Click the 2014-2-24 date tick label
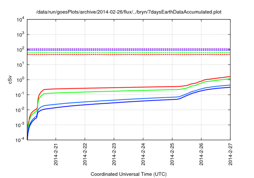 (x=143, y=154)
